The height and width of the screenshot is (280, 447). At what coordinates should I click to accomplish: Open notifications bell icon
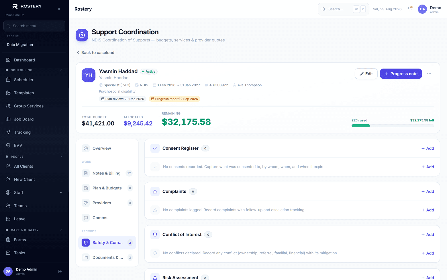[410, 9]
